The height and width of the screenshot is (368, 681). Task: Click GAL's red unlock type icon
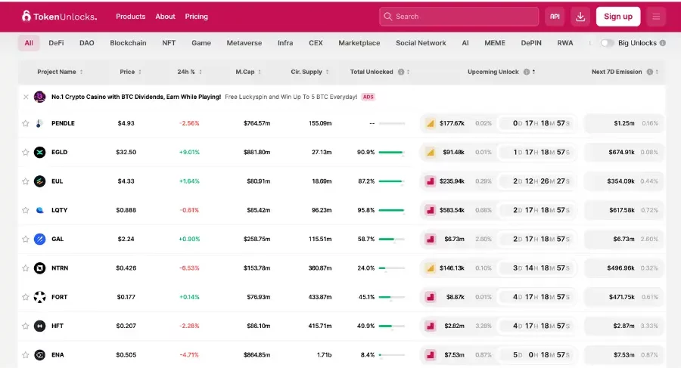pyautogui.click(x=430, y=239)
